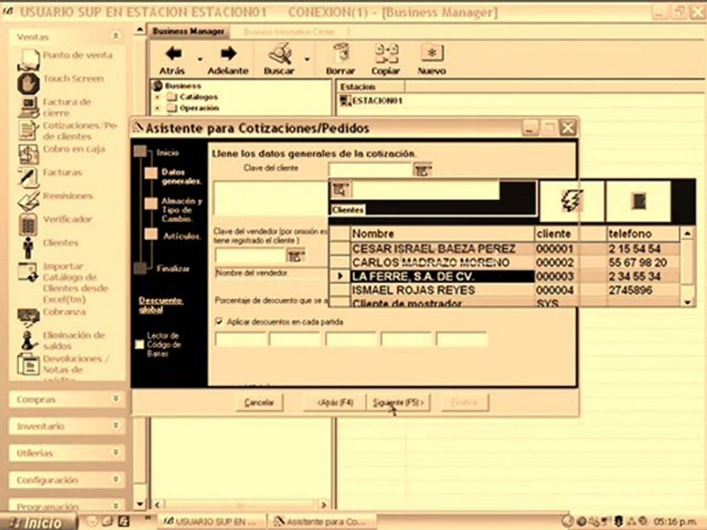Viewport: 707px width, 530px height.
Task: Open the Verificador icon
Action: coord(29,224)
